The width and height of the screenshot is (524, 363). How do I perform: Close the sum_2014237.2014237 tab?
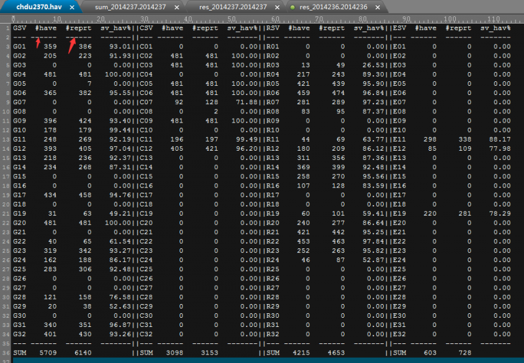tap(177, 7)
